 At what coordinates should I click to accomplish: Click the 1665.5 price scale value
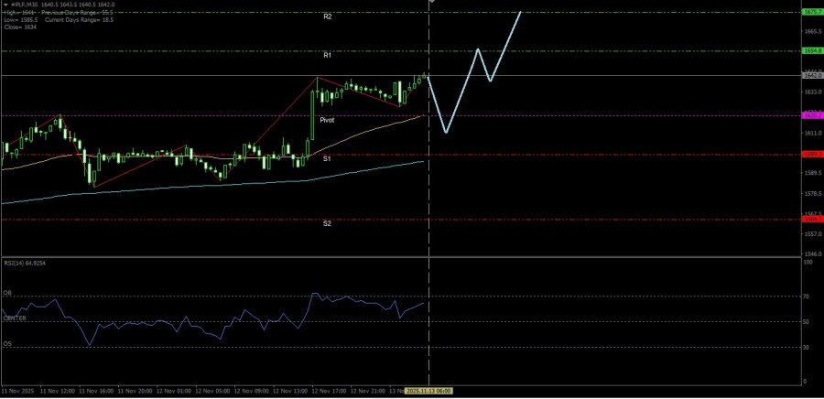812,31
